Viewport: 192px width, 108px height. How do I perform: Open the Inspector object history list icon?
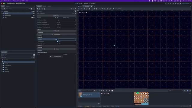coord(75,9)
